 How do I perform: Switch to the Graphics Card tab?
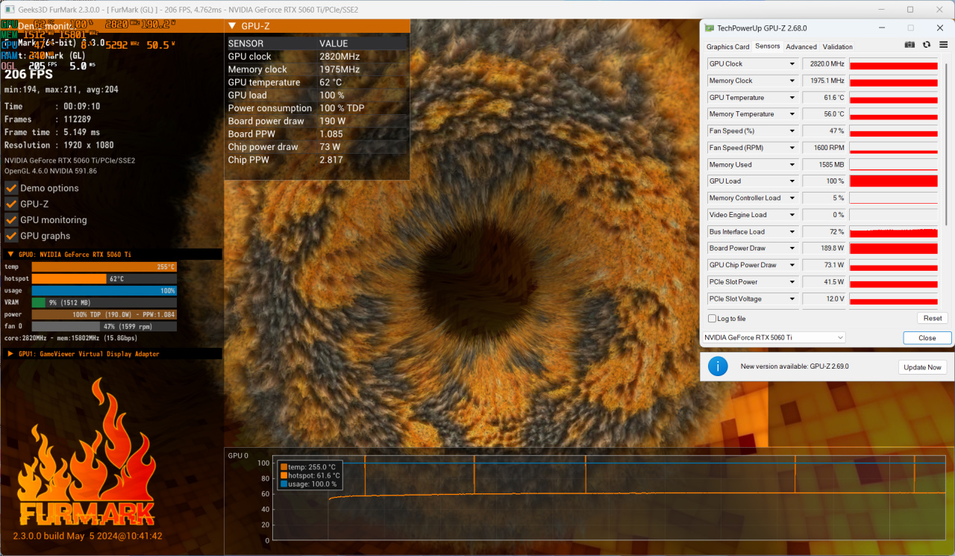pyautogui.click(x=727, y=46)
